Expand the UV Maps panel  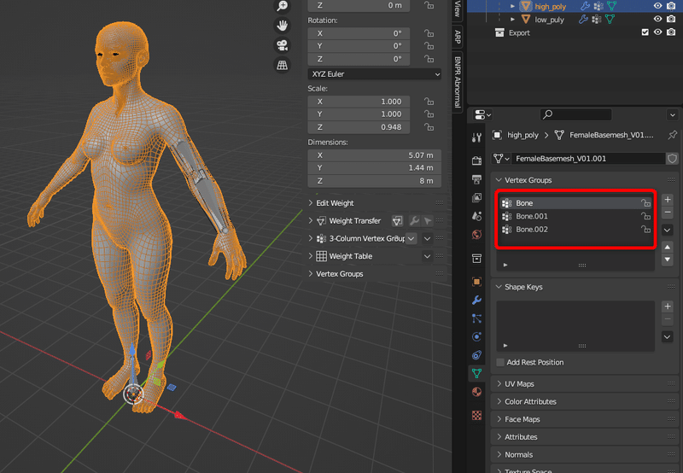point(499,383)
